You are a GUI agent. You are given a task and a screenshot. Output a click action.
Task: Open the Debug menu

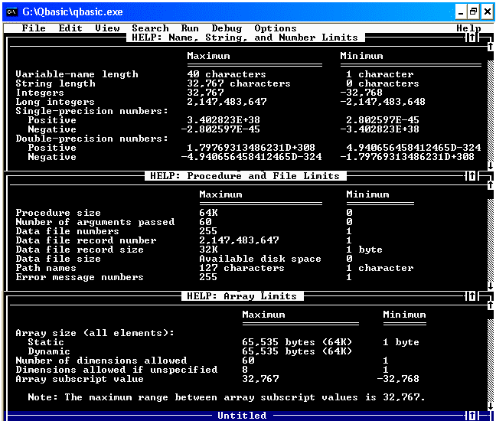(227, 28)
